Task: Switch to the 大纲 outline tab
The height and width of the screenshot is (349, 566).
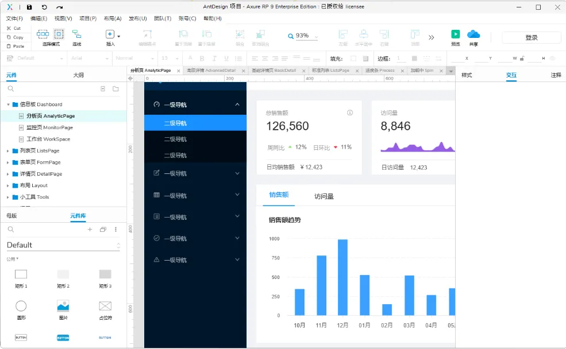Action: (x=78, y=75)
